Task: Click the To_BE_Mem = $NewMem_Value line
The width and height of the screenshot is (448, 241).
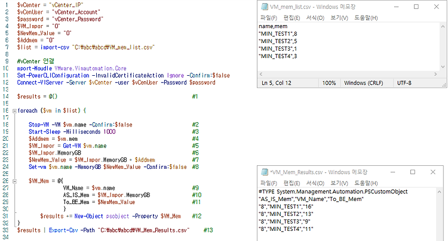Action: [x=99, y=202]
